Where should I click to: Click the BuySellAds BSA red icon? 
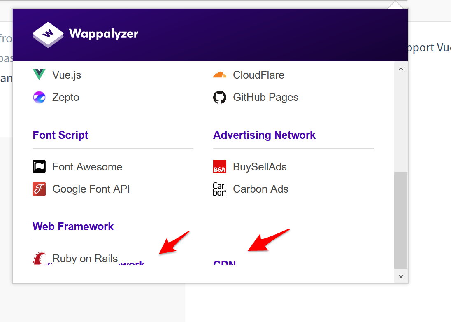[220, 167]
